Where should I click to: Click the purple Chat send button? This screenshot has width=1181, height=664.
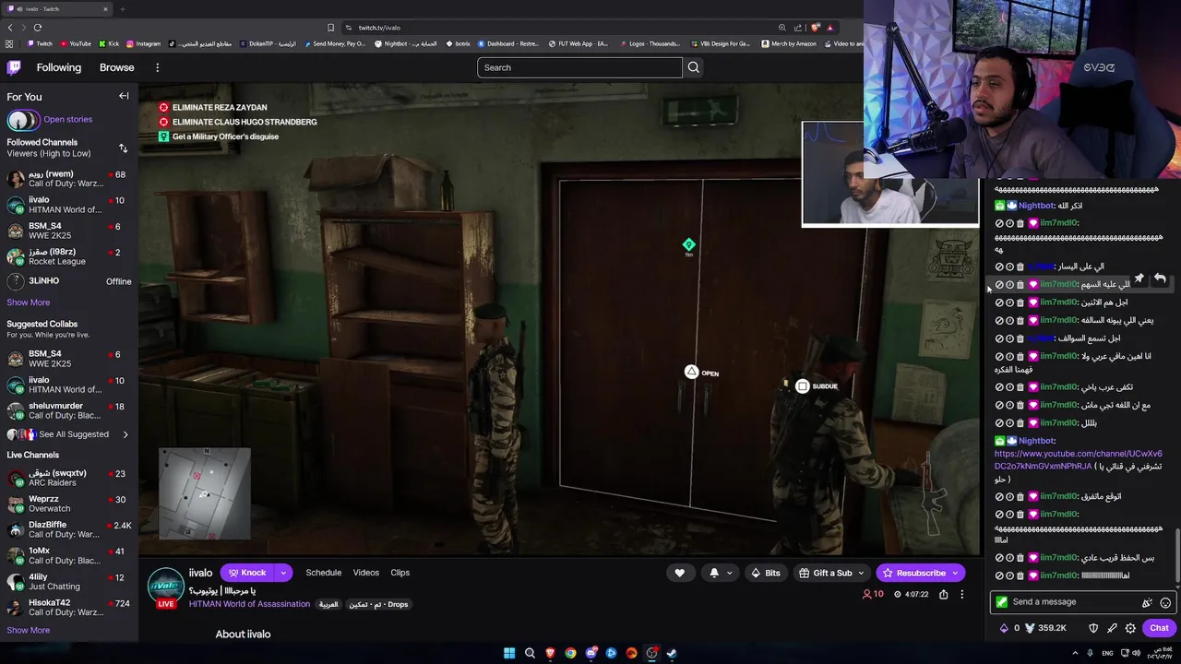click(x=1159, y=628)
